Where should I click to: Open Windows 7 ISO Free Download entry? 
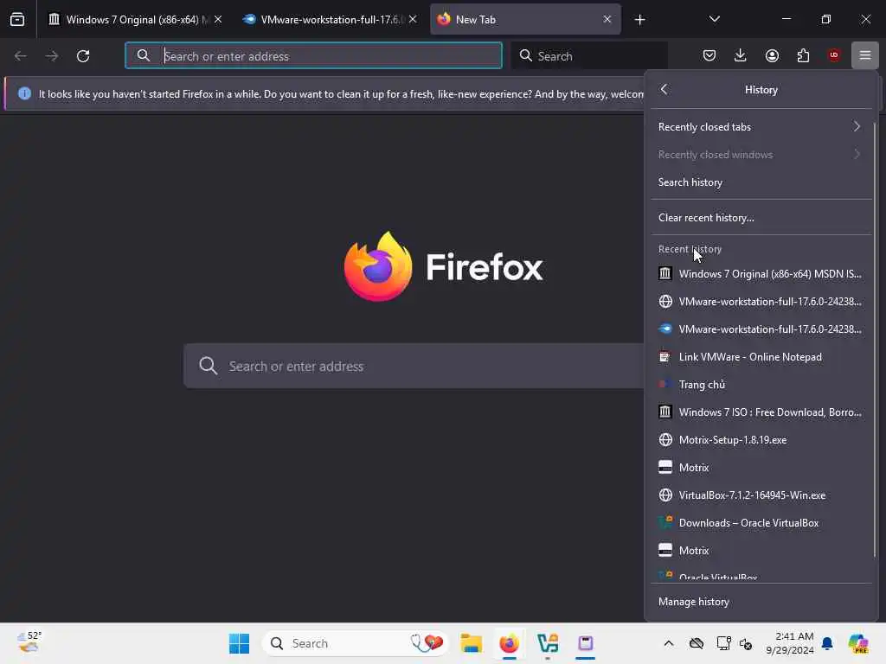761,412
